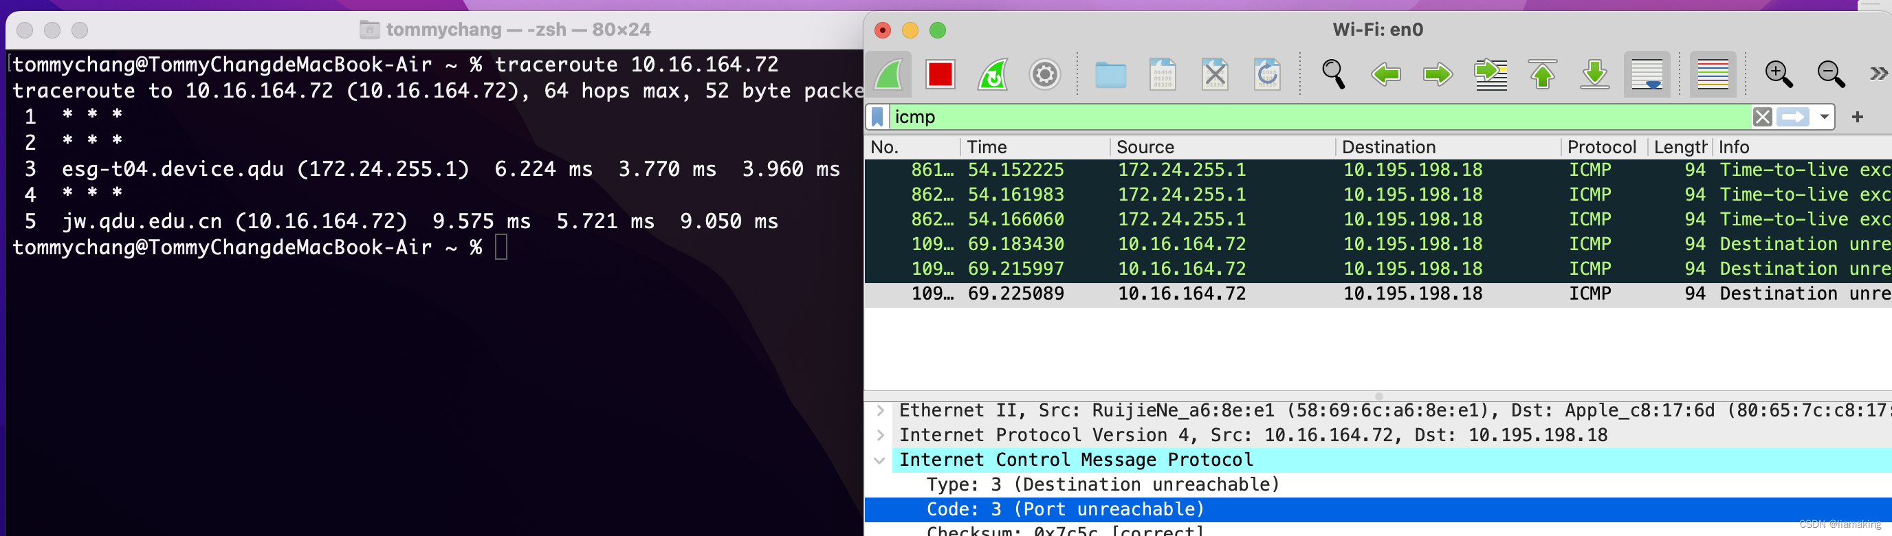Minimize the Wireshark window yellow button
This screenshot has height=536, width=1892.
[x=910, y=30]
